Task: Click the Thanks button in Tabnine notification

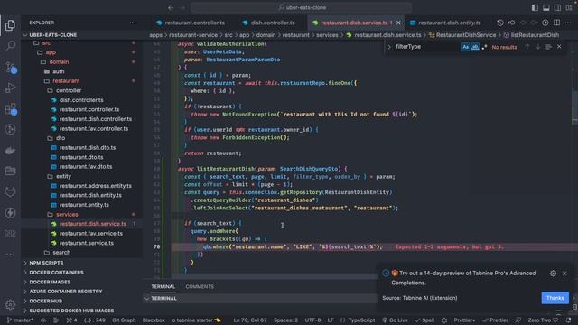Action: pyautogui.click(x=555, y=298)
